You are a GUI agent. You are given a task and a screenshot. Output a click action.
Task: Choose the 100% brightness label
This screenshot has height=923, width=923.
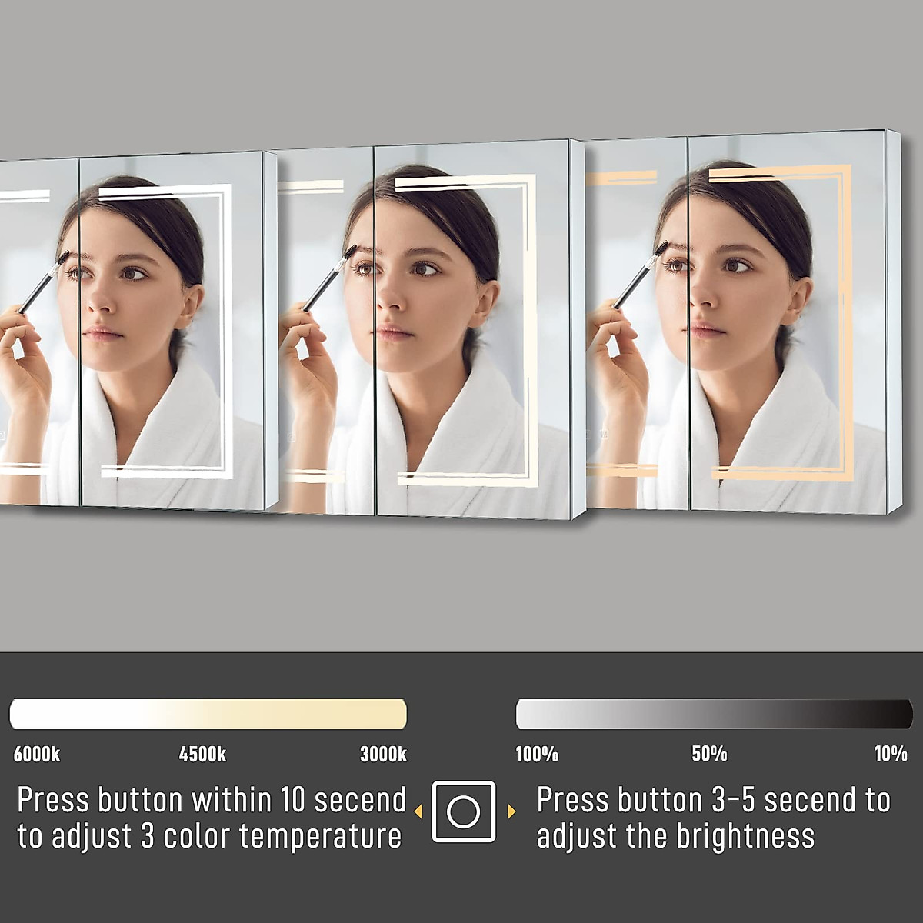tap(537, 754)
